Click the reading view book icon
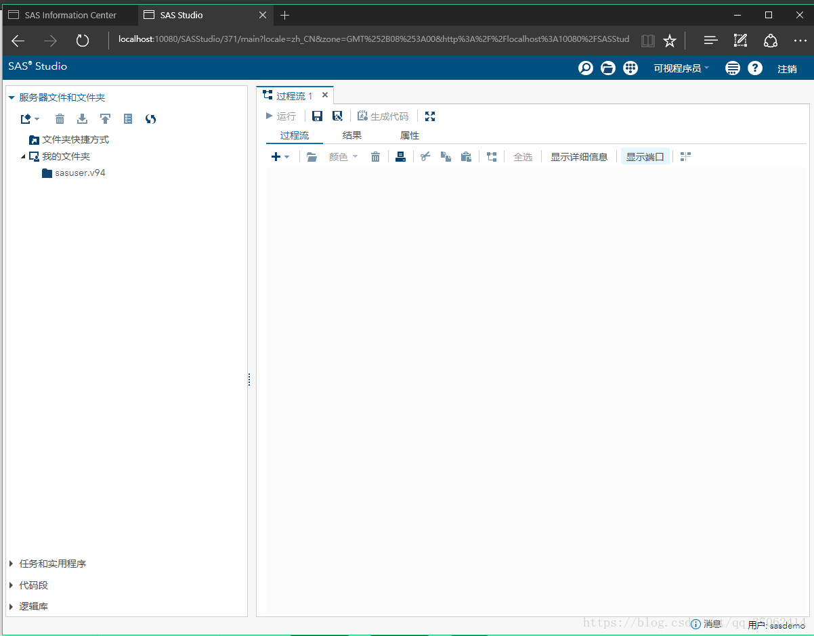 coord(648,41)
